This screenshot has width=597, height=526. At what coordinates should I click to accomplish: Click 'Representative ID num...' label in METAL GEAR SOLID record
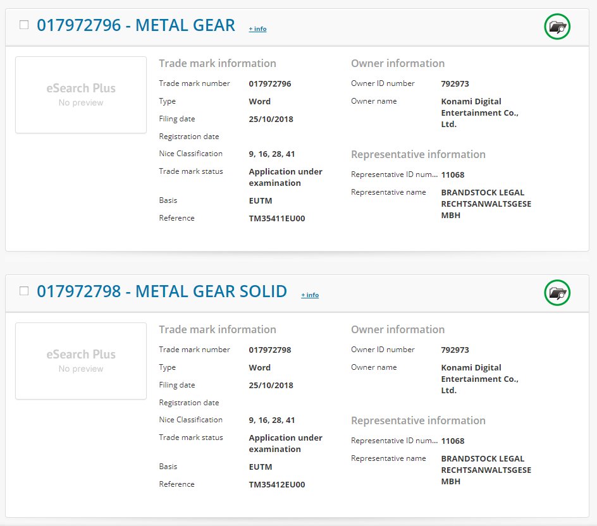394,441
